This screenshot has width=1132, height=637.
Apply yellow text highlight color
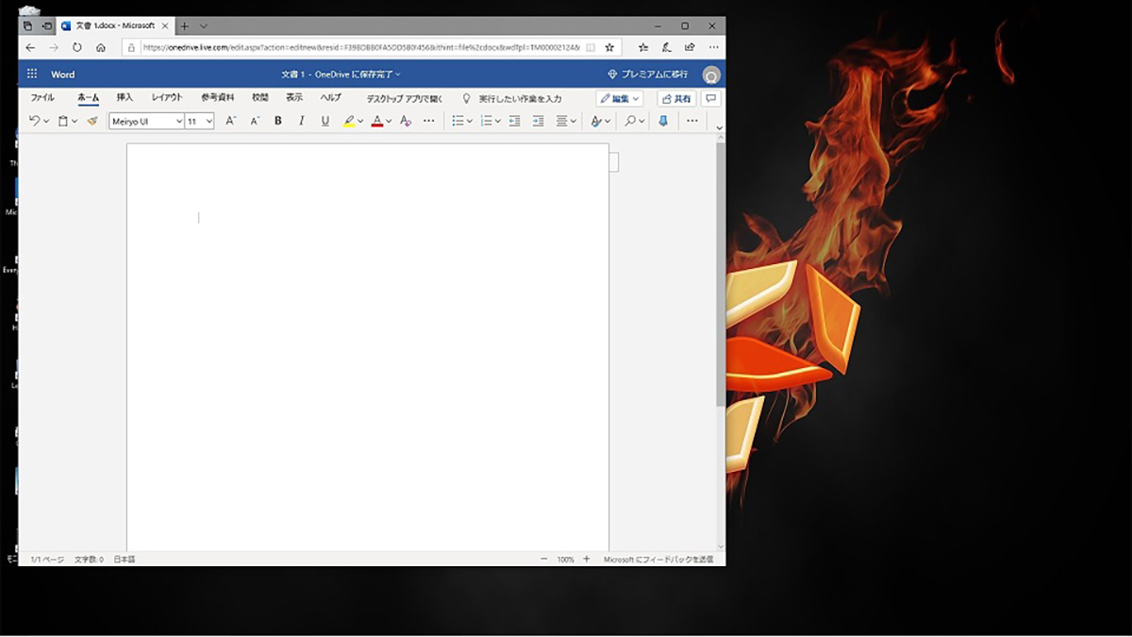(x=349, y=121)
